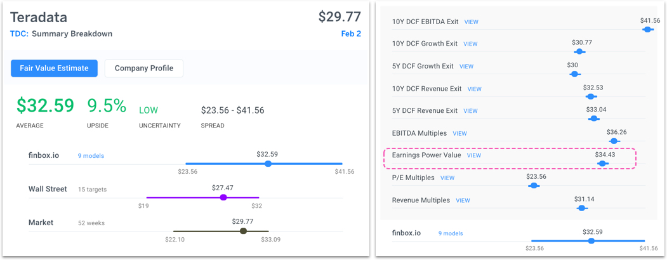Click the Feb 2 date label
Viewport: 667px width, 260px height.
(351, 34)
